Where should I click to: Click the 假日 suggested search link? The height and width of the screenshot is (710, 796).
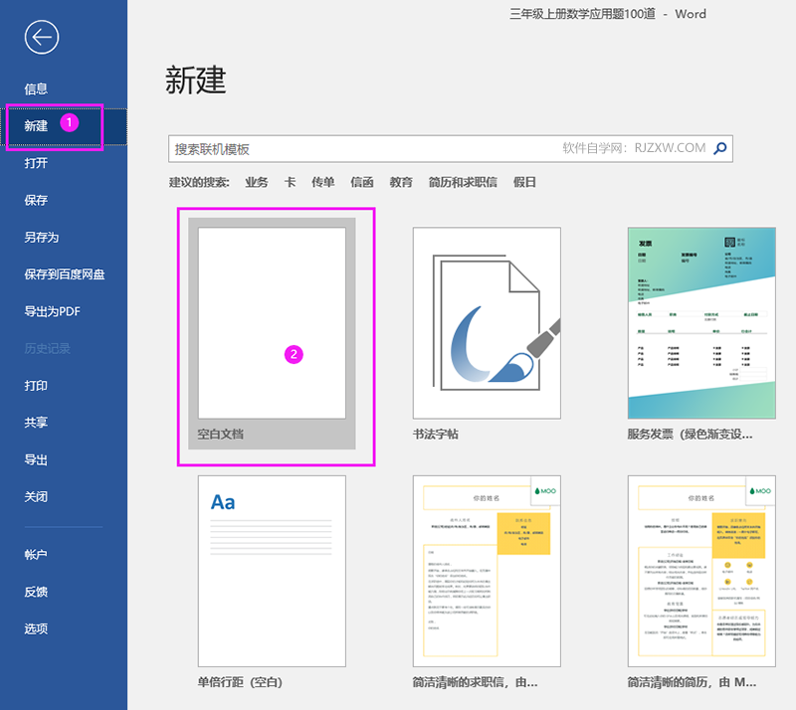[x=524, y=182]
